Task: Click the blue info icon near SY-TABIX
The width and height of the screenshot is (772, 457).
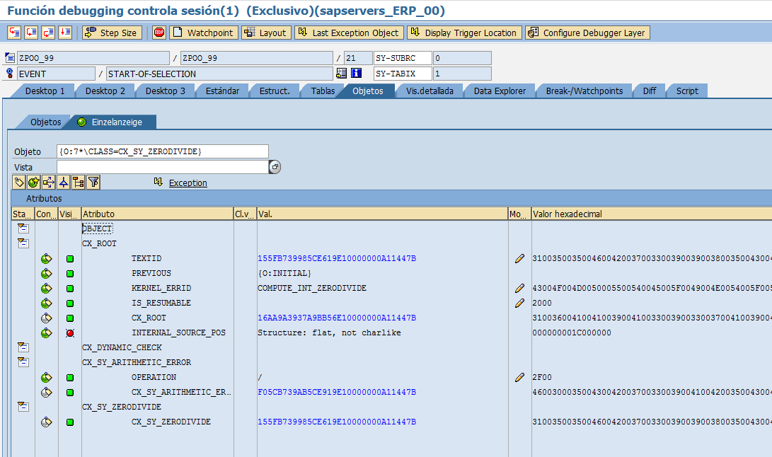Action: [357, 74]
